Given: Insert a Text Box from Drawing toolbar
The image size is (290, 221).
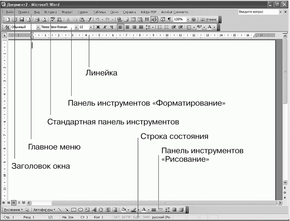Looking at the screenshot, I should click(87, 210).
